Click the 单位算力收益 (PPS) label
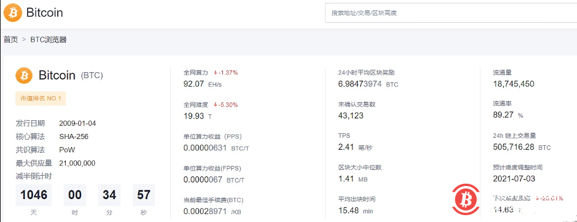This screenshot has width=577, height=222. tap(212, 136)
